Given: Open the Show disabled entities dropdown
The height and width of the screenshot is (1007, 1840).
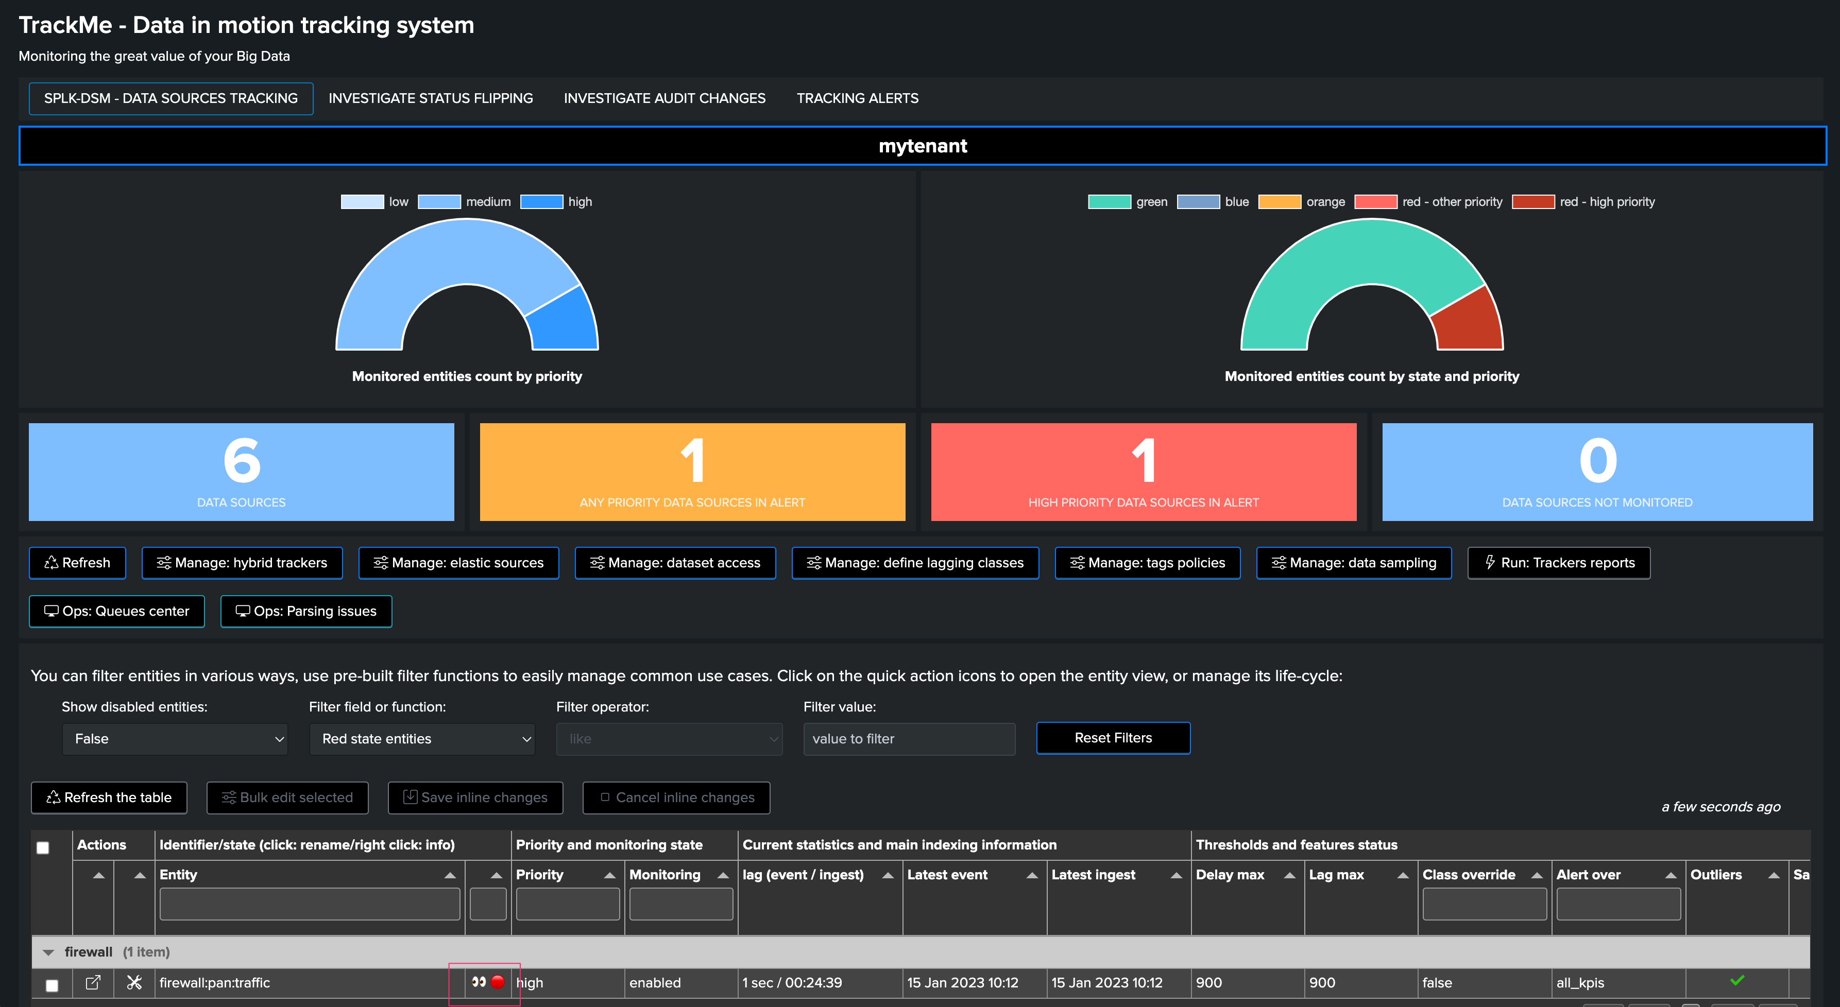Looking at the screenshot, I should [x=175, y=739].
